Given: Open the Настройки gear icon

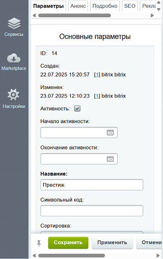Looking at the screenshot, I should pos(13,95).
